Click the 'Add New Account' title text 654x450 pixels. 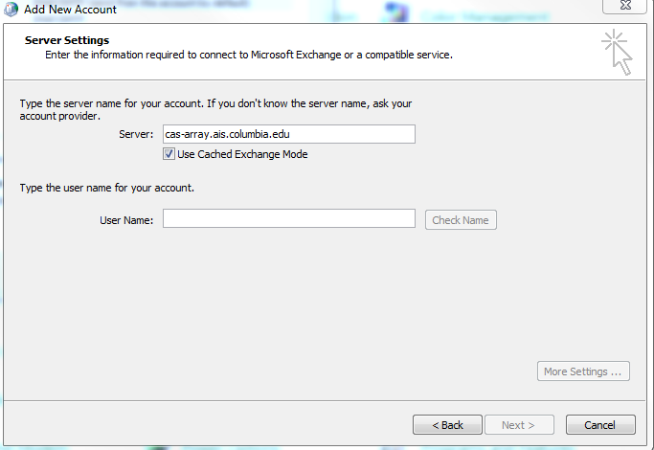click(x=70, y=10)
